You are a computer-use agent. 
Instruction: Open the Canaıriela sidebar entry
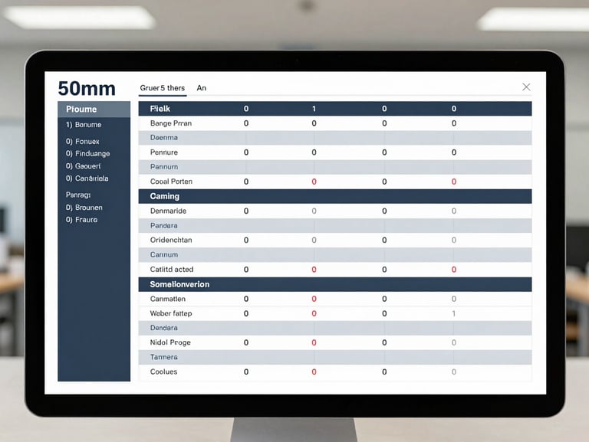(87, 178)
